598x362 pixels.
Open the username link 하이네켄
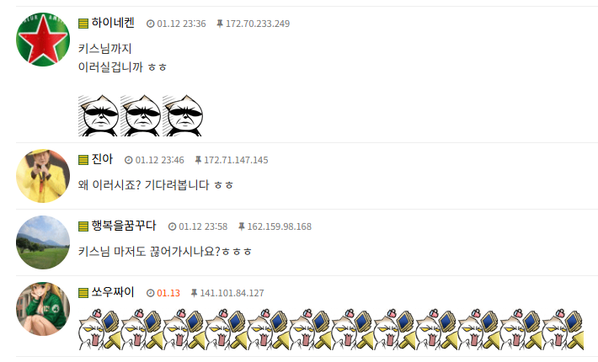click(x=113, y=23)
